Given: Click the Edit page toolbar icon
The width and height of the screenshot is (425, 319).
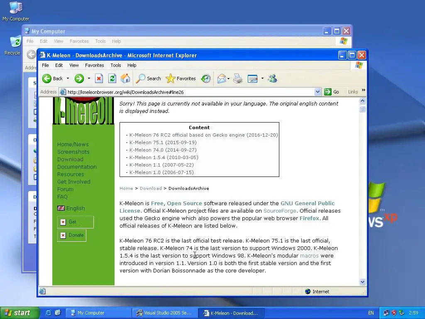Looking at the screenshot, I should point(252,79).
